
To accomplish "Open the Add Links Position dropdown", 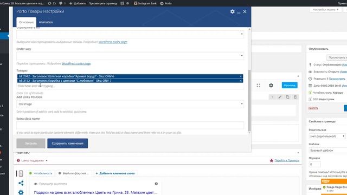I will tap(130, 104).
